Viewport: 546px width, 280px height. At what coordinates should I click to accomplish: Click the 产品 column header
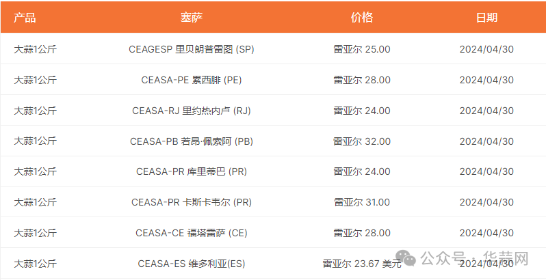click(x=25, y=17)
